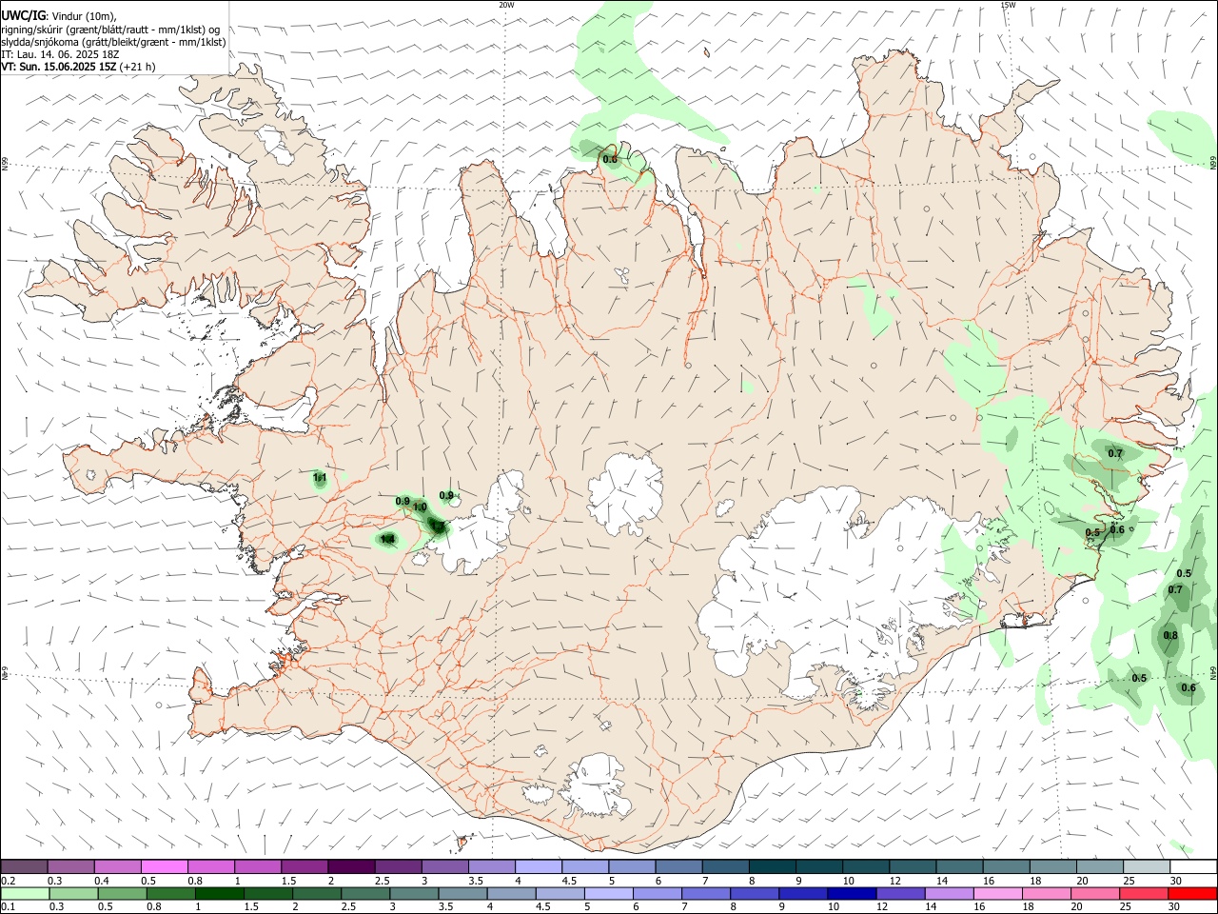Pick the darkest purple swatch in the upper legend
Image resolution: width=1218 pixels, height=914 pixels.
(x=351, y=866)
